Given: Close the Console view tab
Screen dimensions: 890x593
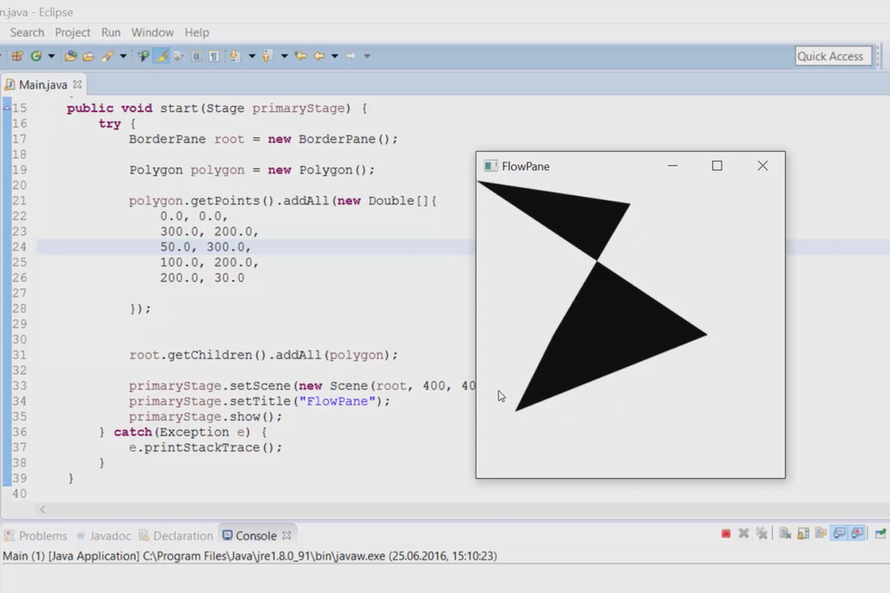Looking at the screenshot, I should pos(286,534).
